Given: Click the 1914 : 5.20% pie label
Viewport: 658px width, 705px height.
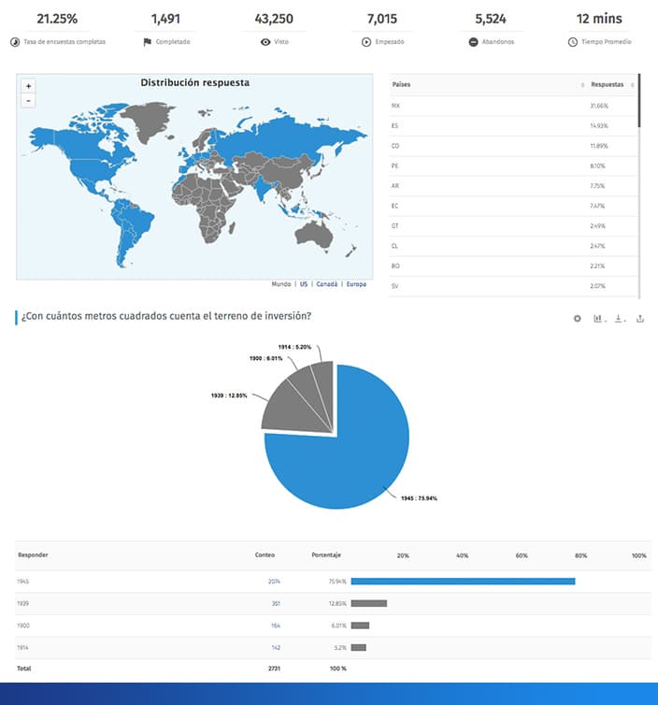Looking at the screenshot, I should point(294,347).
